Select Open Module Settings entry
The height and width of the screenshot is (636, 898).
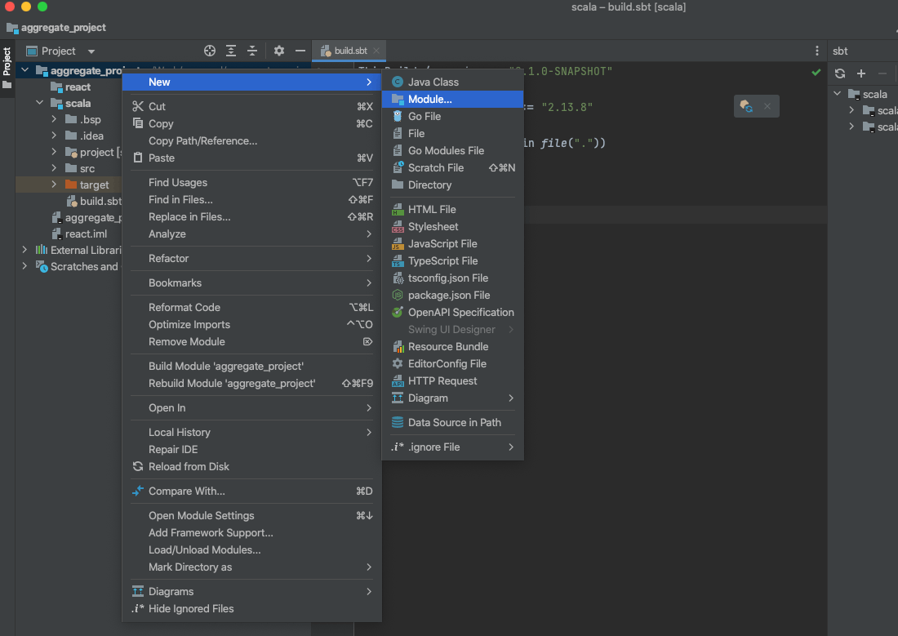[x=252, y=516]
